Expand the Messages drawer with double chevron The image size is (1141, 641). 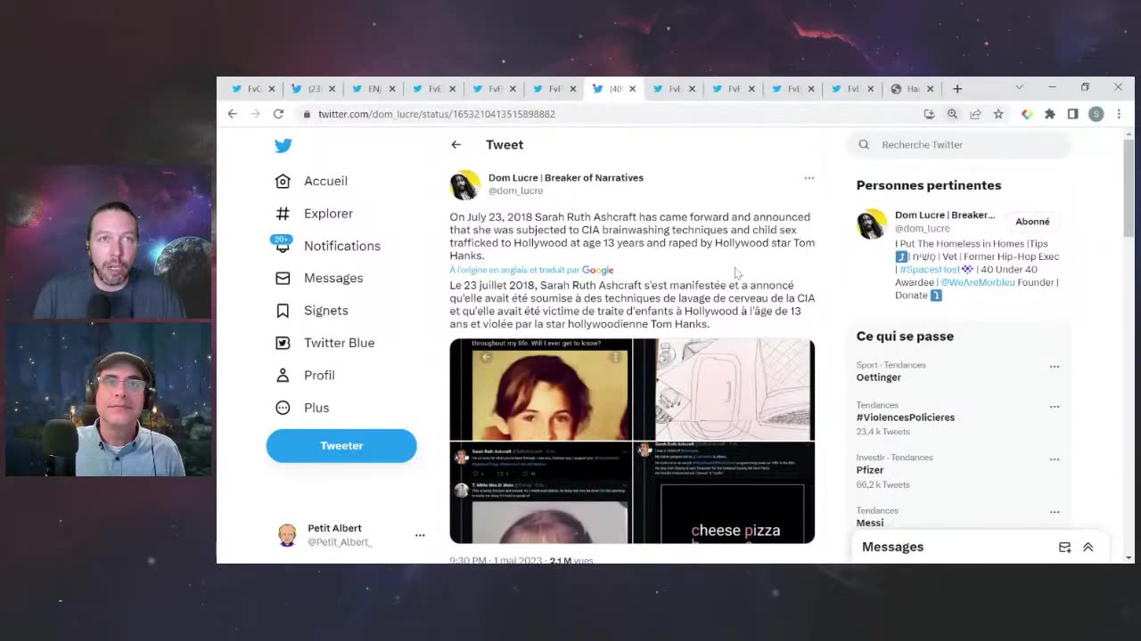pos(1088,548)
